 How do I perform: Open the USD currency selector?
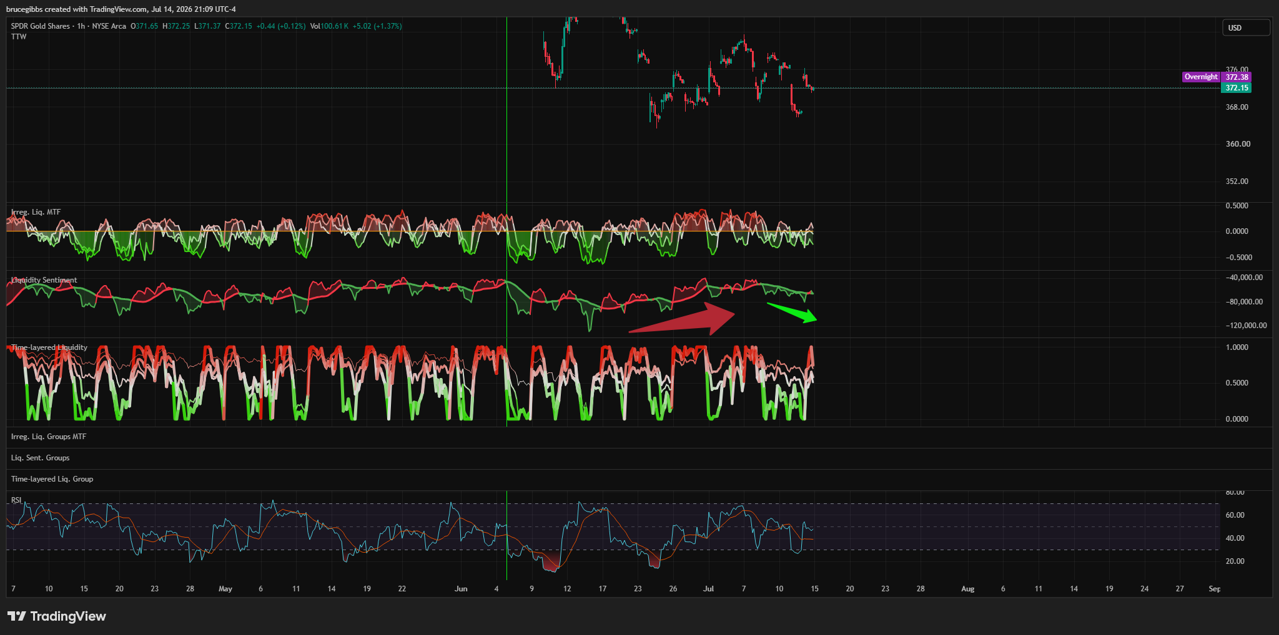1246,27
